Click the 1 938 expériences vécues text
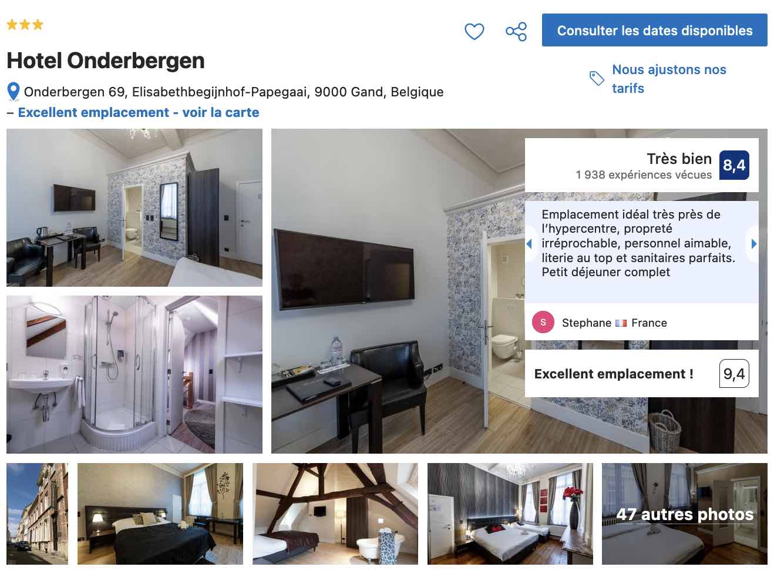The image size is (774, 570). click(644, 175)
